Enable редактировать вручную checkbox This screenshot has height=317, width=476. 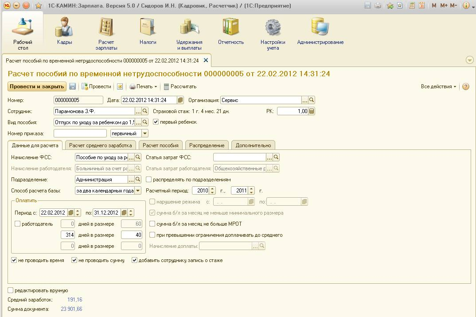click(10, 290)
